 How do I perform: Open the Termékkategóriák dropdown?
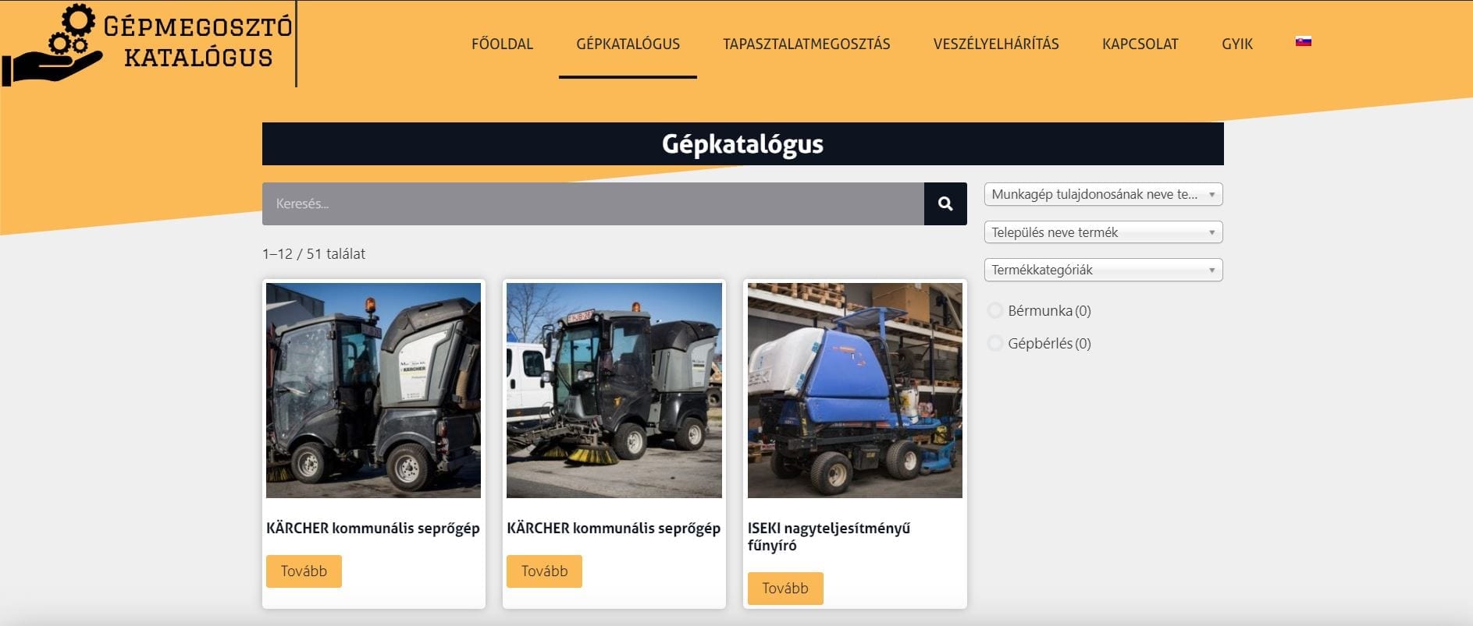click(x=1103, y=270)
